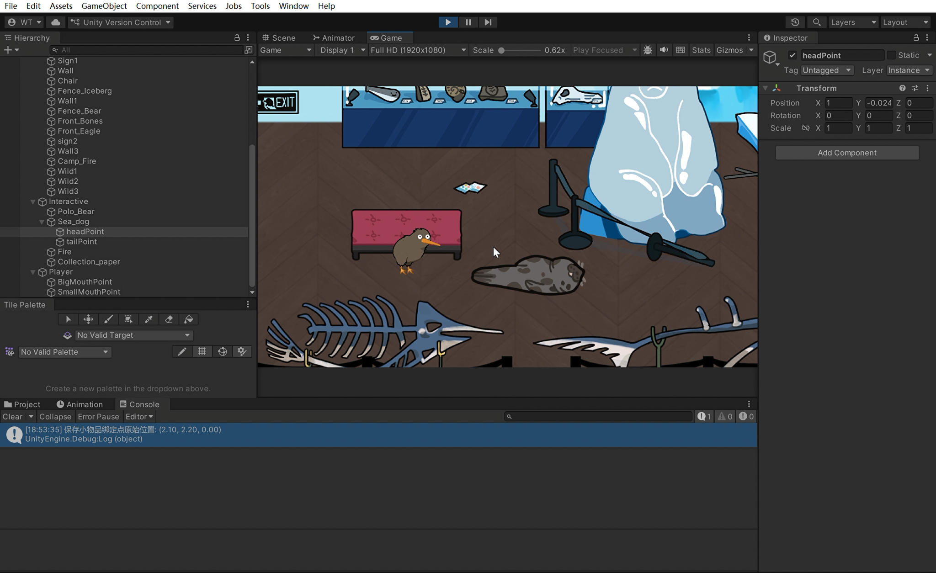The width and height of the screenshot is (936, 573).
Task: Select the Paint brush tool in Tile Palette
Action: click(108, 319)
